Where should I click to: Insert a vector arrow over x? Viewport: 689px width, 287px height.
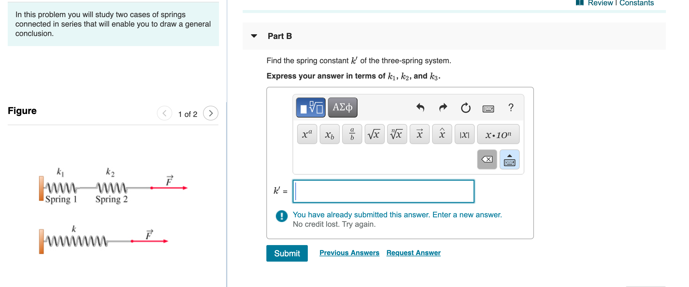[419, 134]
